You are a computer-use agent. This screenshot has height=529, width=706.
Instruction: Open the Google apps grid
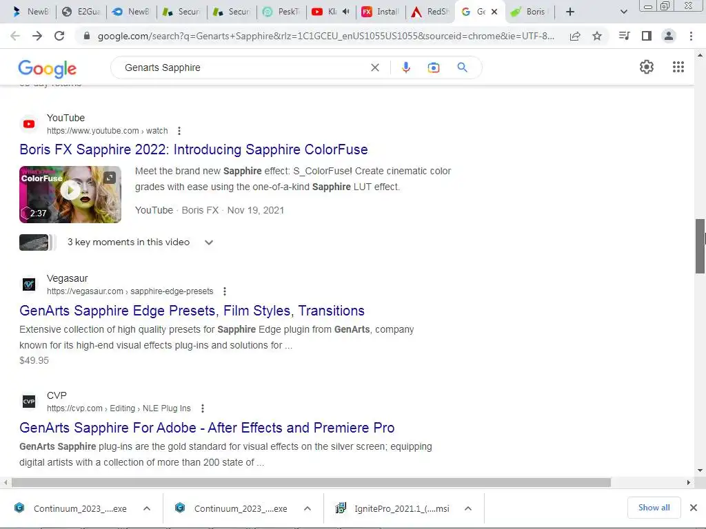tap(678, 67)
